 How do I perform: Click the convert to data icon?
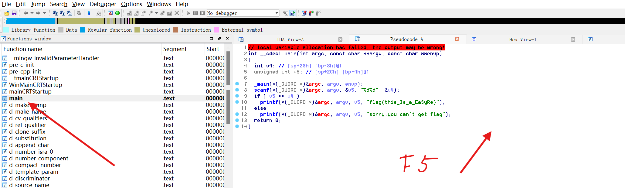136,13
